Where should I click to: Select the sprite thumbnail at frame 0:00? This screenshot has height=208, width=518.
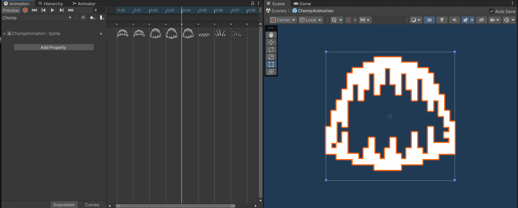[123, 34]
